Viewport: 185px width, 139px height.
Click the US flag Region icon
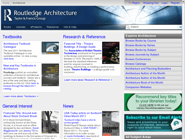130,3
